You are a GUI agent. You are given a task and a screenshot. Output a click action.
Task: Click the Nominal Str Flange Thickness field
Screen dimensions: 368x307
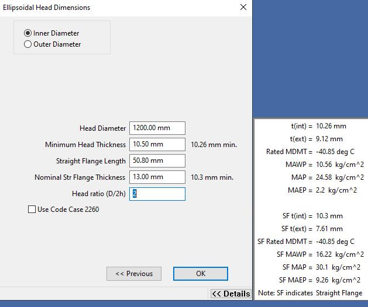[157, 177]
